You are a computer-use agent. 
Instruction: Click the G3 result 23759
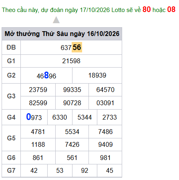pos(38,90)
